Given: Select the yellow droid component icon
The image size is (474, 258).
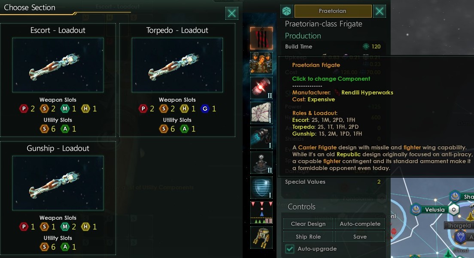Looking at the screenshot, I should (x=261, y=237).
